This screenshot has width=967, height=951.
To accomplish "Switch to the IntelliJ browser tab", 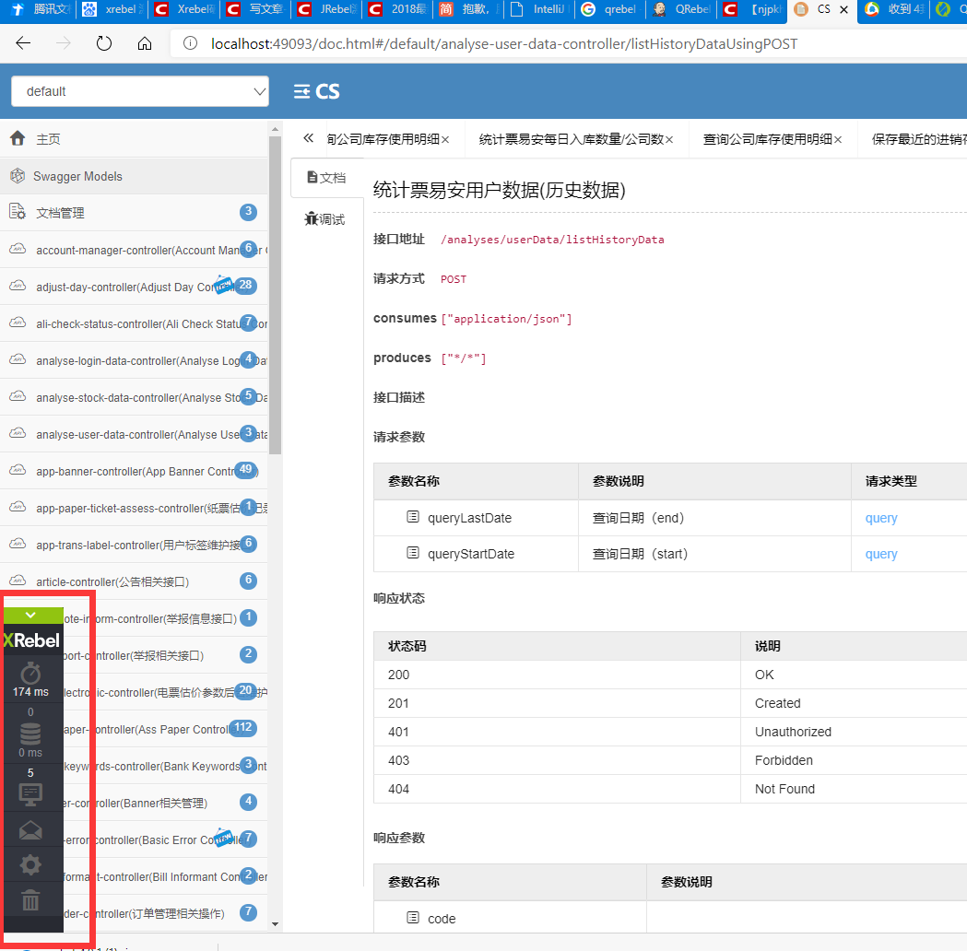I will pos(540,9).
